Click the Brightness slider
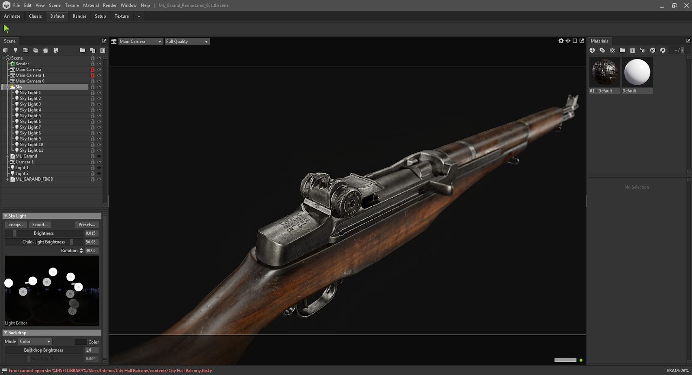Screen dimensions: 692x375 (44, 233)
